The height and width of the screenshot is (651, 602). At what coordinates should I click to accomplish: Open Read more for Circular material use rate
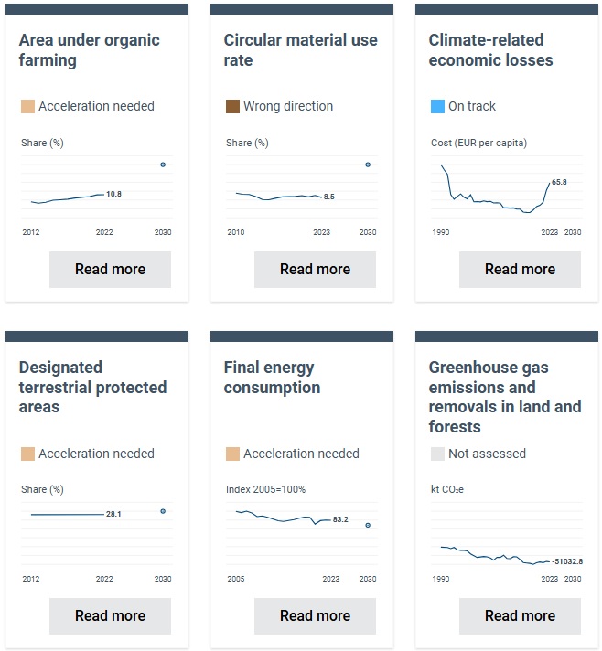tap(315, 270)
